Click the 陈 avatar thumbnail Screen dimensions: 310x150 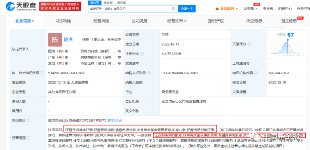pyautogui.click(x=55, y=40)
